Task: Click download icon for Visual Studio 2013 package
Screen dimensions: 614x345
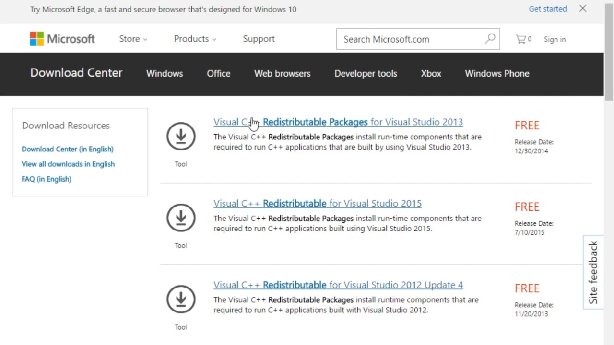Action: click(181, 137)
